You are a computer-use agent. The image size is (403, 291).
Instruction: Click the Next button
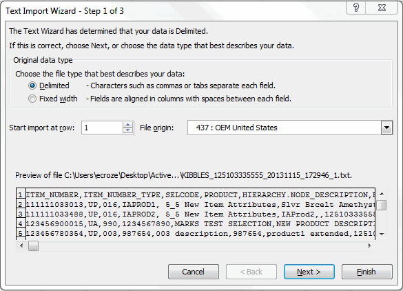tap(309, 272)
